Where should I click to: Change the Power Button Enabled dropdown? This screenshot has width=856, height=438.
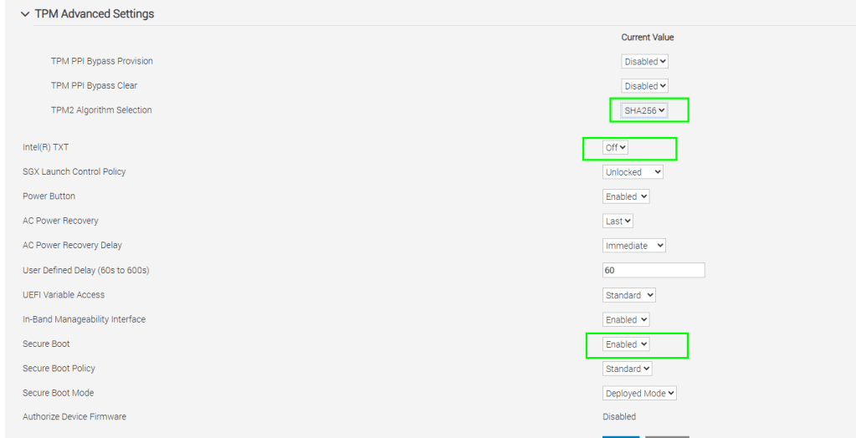pos(626,196)
